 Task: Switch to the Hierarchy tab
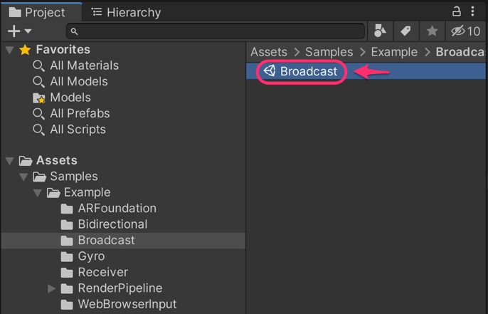coord(127,12)
